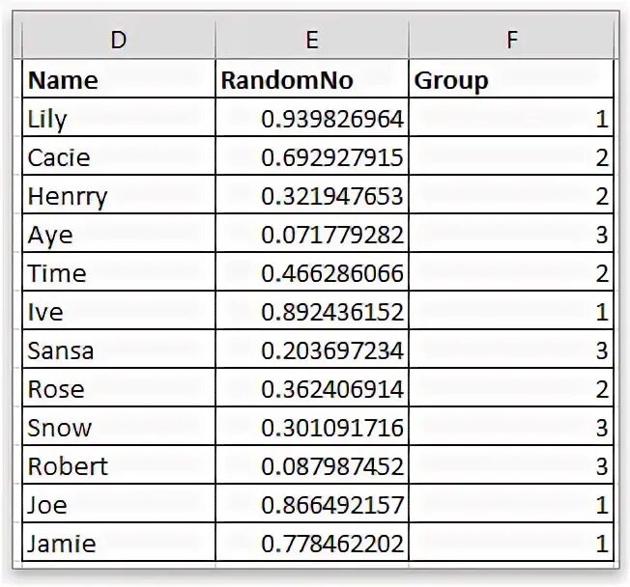630x587 pixels.
Task: Select the Group cell in Jamie's row
Action: coord(511,544)
